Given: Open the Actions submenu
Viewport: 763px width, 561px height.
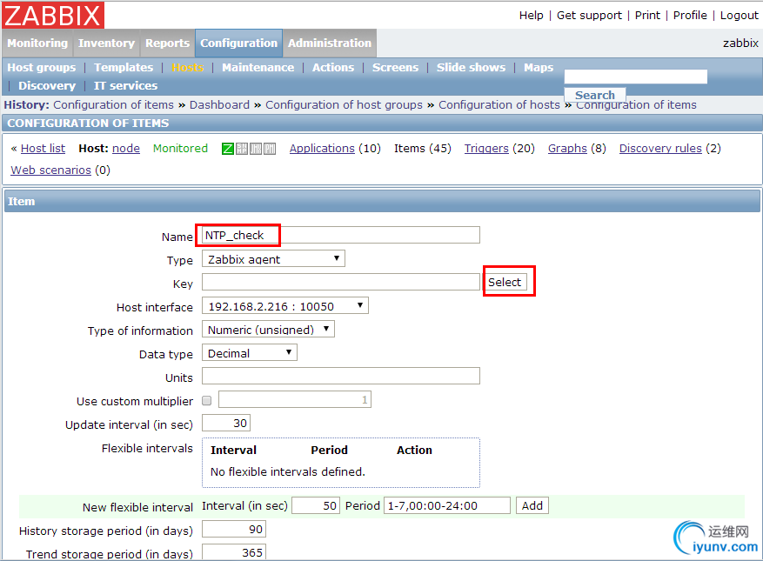Looking at the screenshot, I should (x=333, y=68).
